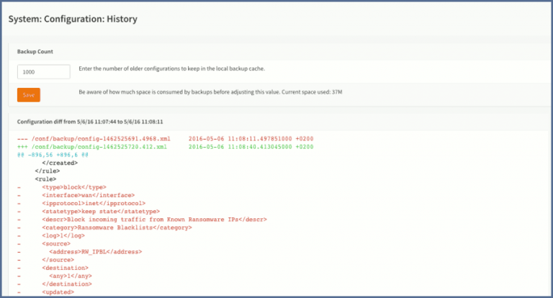This screenshot has height=298, width=553.
Task: Click the Backup Count section header
Action: click(x=35, y=52)
